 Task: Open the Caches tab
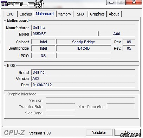point(26,14)
